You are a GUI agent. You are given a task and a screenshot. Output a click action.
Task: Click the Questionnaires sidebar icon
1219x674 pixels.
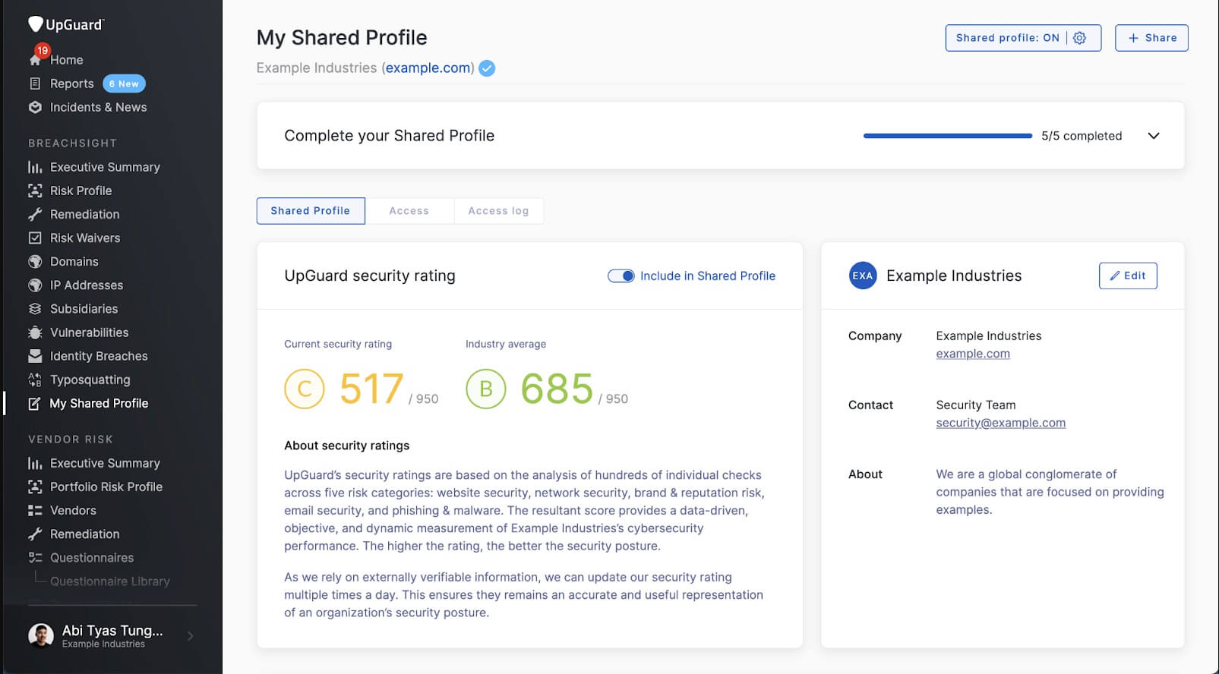pyautogui.click(x=35, y=558)
